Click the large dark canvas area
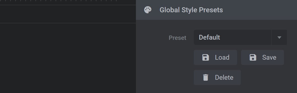Image resolution: width=297 pixels, height=93 pixels. tap(68, 58)
